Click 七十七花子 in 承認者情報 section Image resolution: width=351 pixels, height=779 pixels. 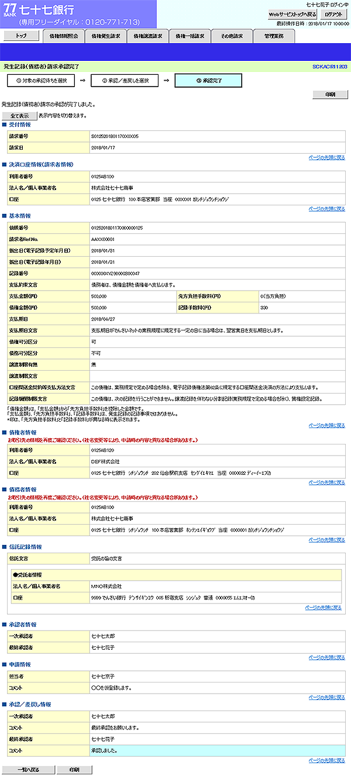103,647
